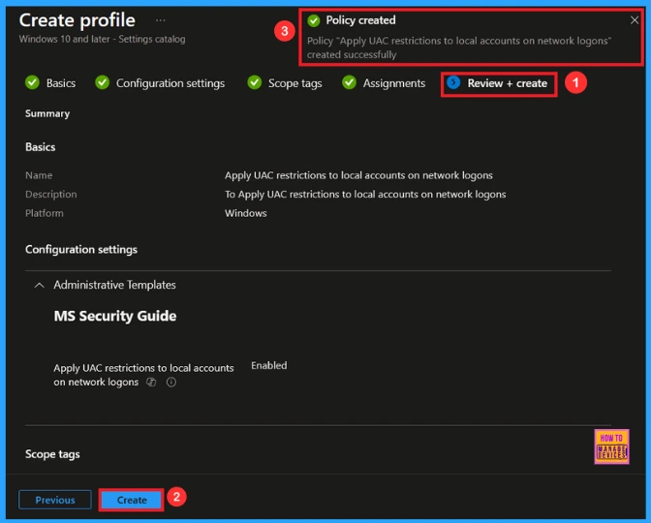Screen dimensions: 651x523
Task: Click the 'Windows 10 and later - Settings catalog' subtitle
Action: pos(102,40)
